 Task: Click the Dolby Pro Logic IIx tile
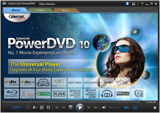click(91, 94)
